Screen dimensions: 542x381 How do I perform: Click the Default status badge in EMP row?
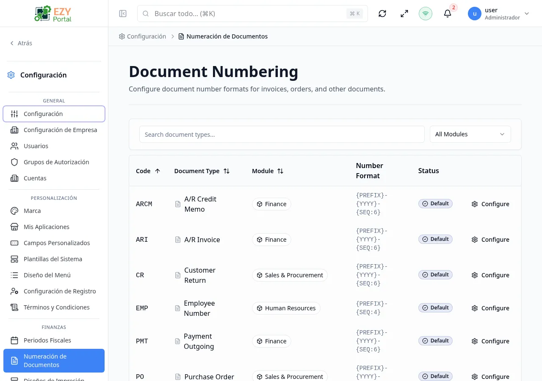435,308
